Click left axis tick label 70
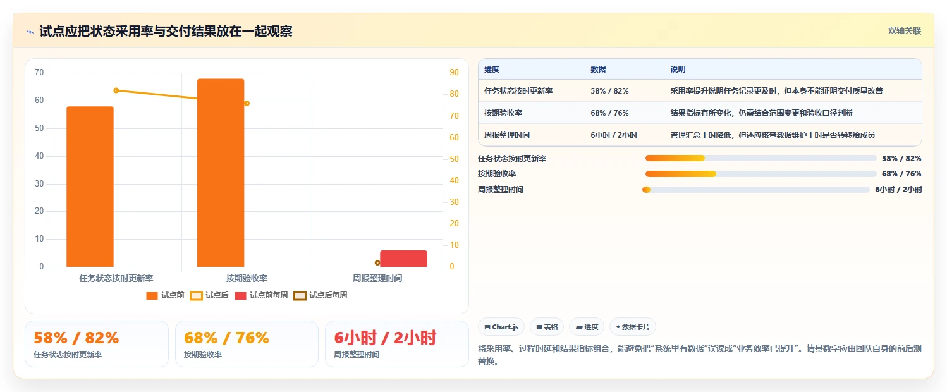947x392 pixels. pos(39,73)
